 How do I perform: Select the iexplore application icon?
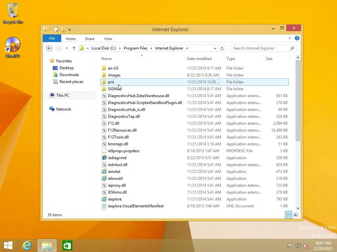(104, 199)
